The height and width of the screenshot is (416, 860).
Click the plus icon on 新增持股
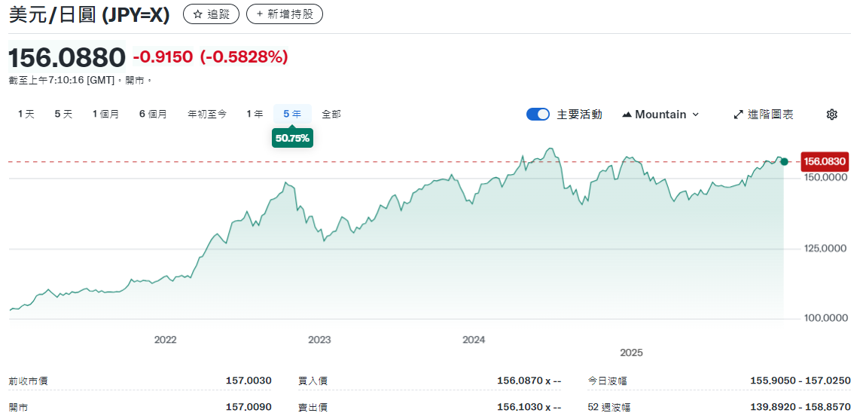pyautogui.click(x=260, y=14)
